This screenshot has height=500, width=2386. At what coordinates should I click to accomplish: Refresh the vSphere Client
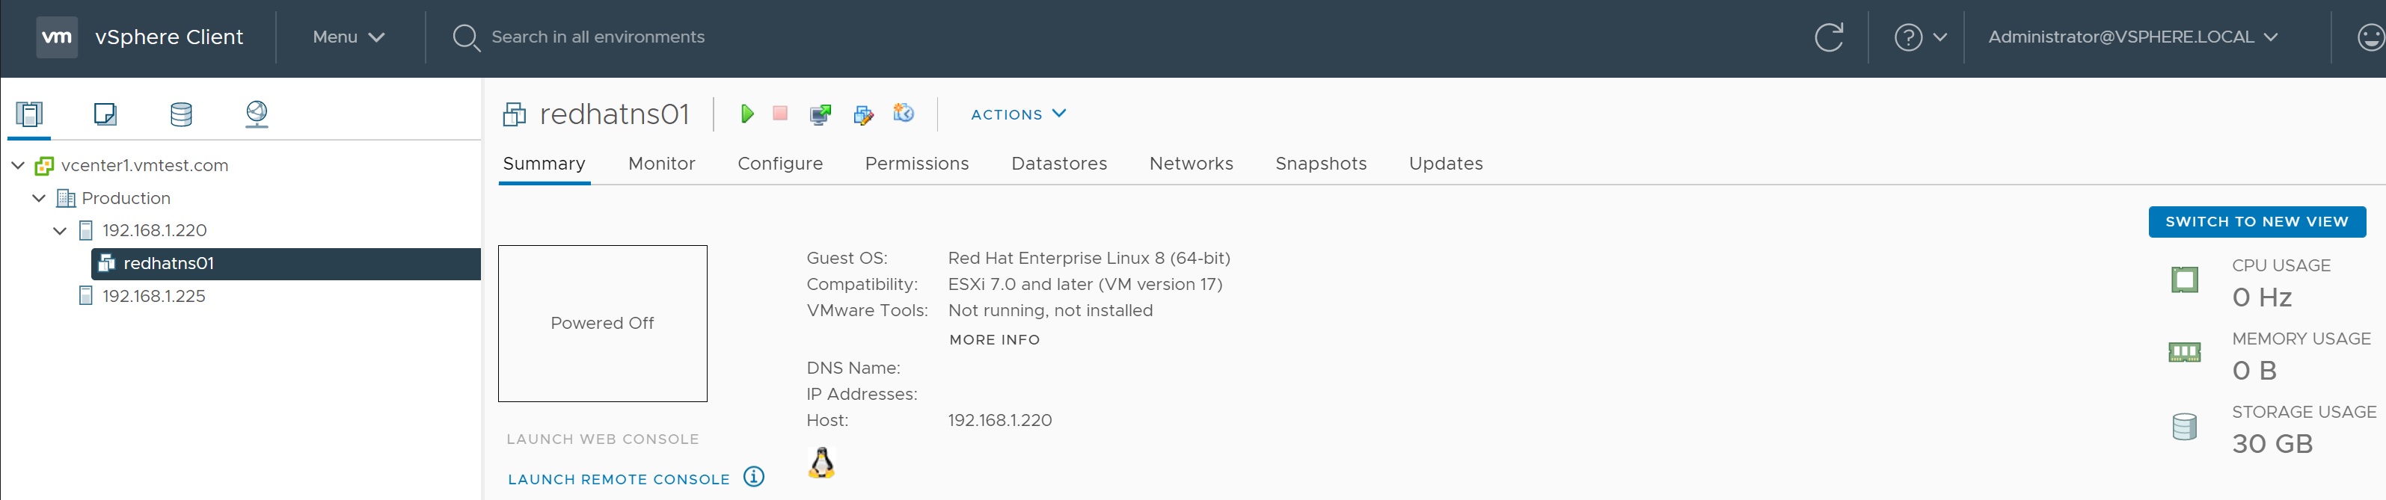1829,38
